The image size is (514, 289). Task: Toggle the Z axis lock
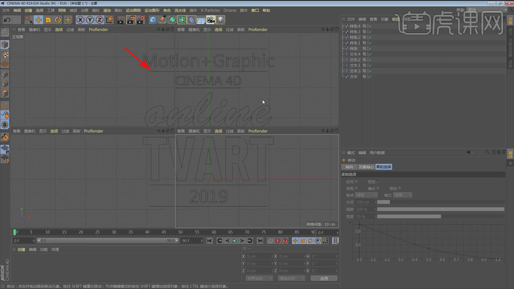[x=100, y=20]
